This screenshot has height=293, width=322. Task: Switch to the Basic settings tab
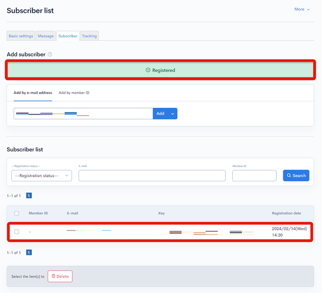(21, 36)
